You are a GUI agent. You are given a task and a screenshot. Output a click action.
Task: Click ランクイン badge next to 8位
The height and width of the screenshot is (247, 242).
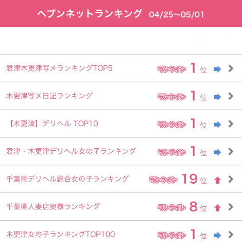[171, 208]
